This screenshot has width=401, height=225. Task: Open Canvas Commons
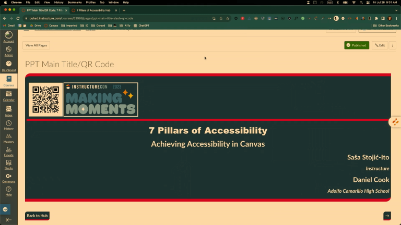[9, 178]
